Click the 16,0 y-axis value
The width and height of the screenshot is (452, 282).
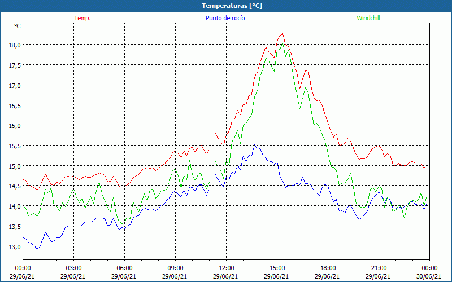[16, 126]
